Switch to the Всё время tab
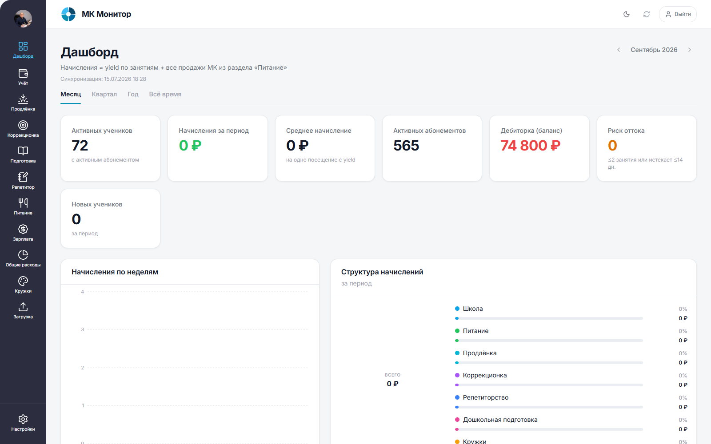The width and height of the screenshot is (711, 444). coord(165,94)
